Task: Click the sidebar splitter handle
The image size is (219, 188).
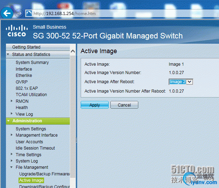Action: pyautogui.click(x=76, y=140)
